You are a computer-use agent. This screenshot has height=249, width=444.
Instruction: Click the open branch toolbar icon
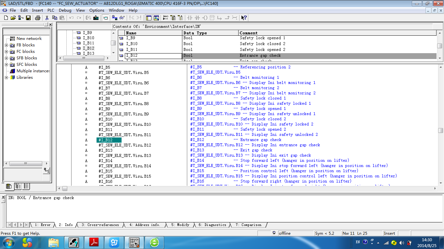pyautogui.click(x=220, y=18)
